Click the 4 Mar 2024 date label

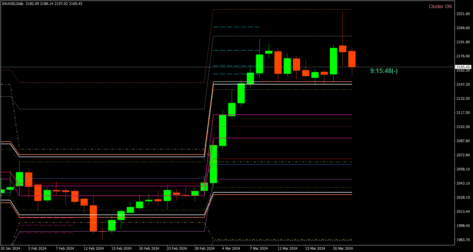tap(231, 249)
